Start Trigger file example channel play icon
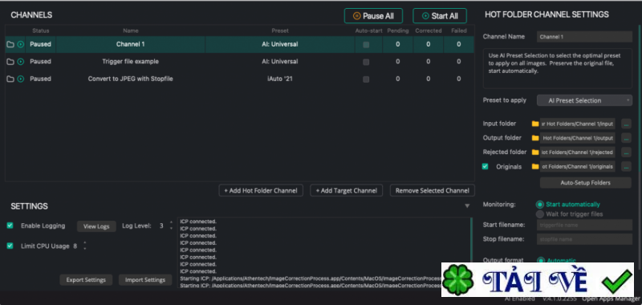Image resolution: width=642 pixels, height=305 pixels. (x=21, y=62)
